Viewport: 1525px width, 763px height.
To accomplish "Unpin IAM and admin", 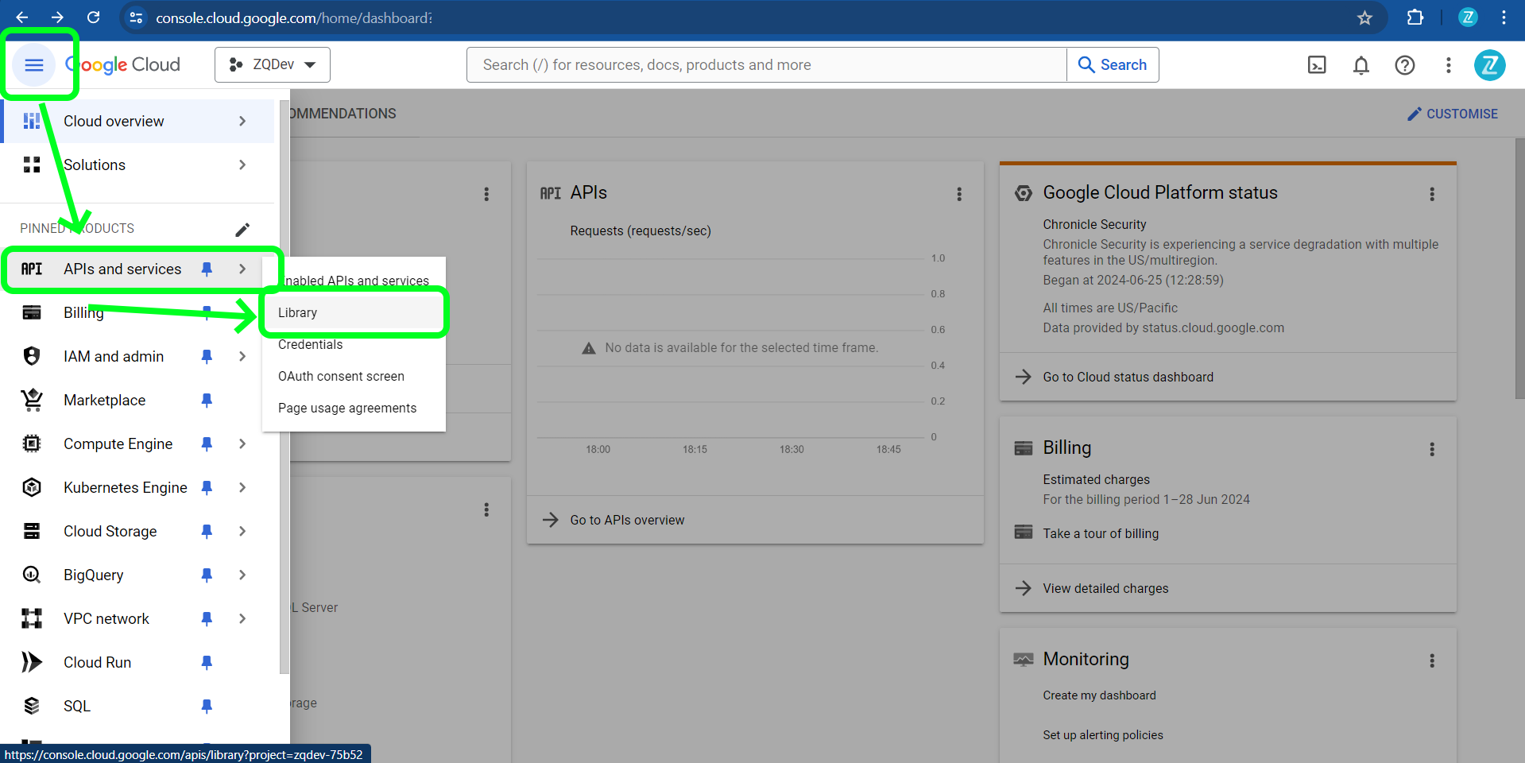I will coord(207,356).
